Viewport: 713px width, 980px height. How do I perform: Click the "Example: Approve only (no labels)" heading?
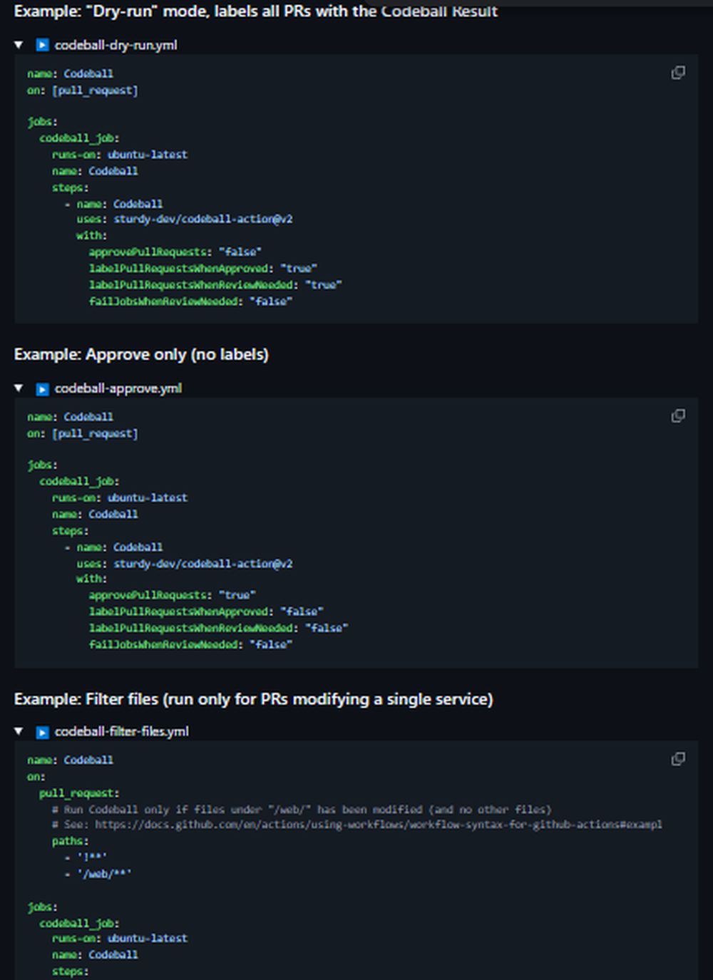point(141,354)
